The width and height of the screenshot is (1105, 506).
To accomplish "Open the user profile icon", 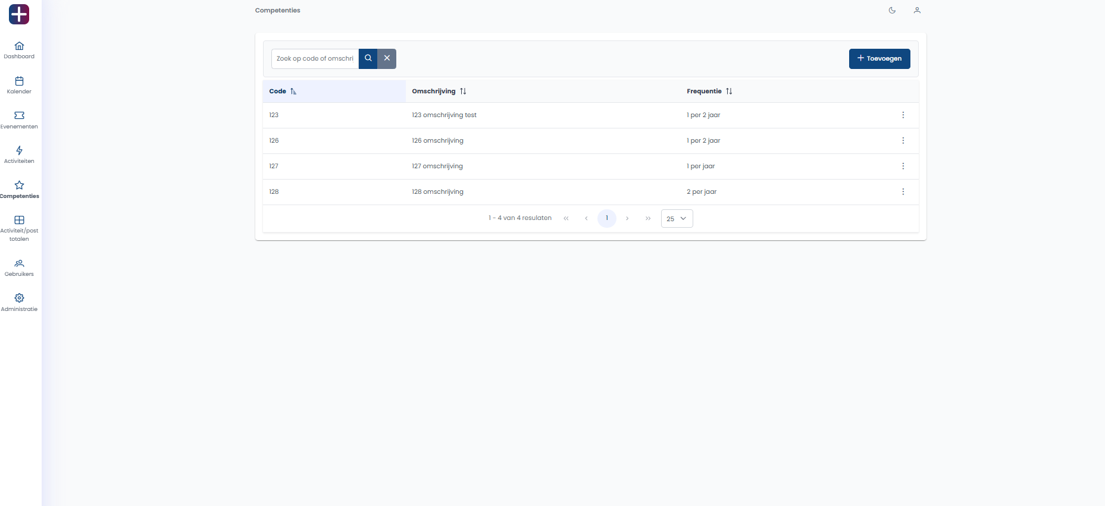I will coord(917,10).
